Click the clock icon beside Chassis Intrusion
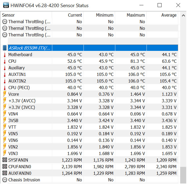Image resolution: width=187 pixels, height=184 pixels. (x=4, y=180)
